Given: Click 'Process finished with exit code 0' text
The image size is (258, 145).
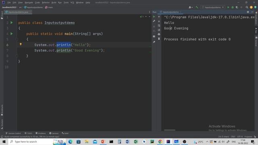Looking at the screenshot, I should coord(197,39).
